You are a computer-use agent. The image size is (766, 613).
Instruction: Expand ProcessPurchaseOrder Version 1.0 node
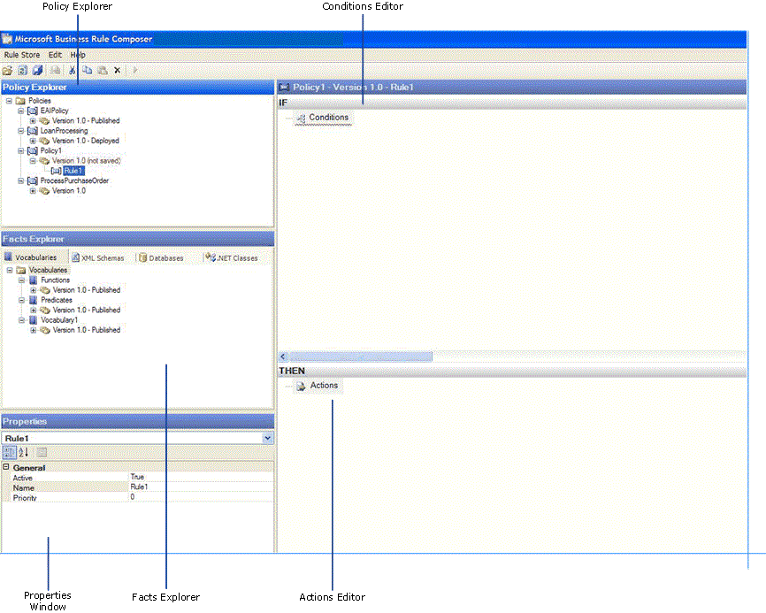[33, 191]
